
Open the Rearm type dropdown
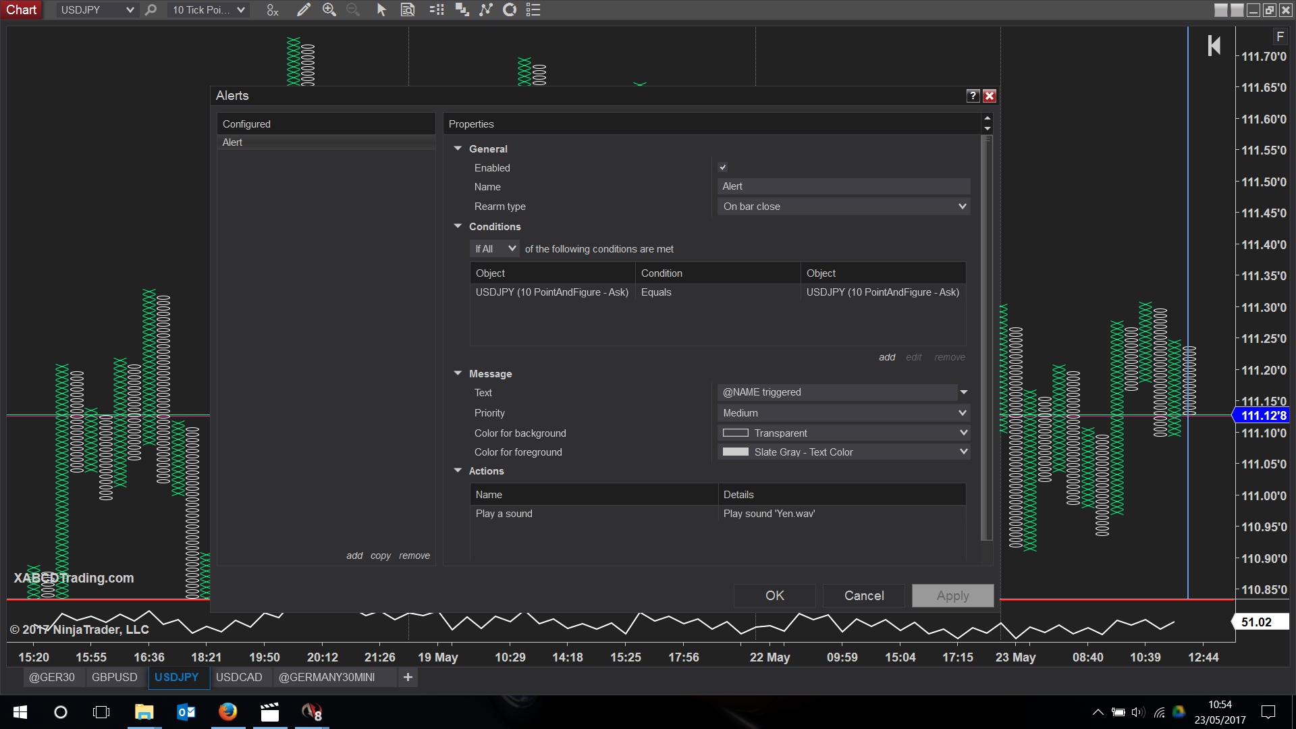coord(843,207)
